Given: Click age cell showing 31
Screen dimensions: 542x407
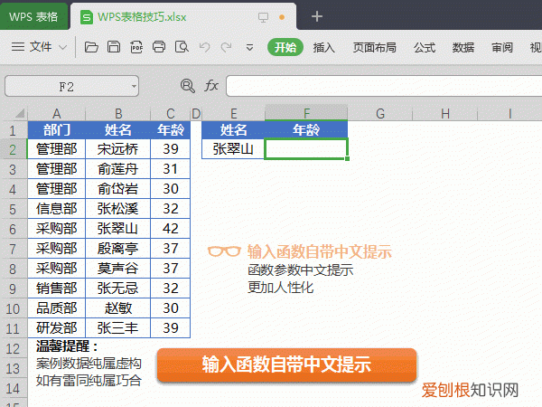Looking at the screenshot, I should coord(171,169).
